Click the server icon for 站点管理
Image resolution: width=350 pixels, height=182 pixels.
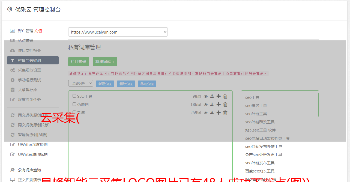(x=12, y=41)
